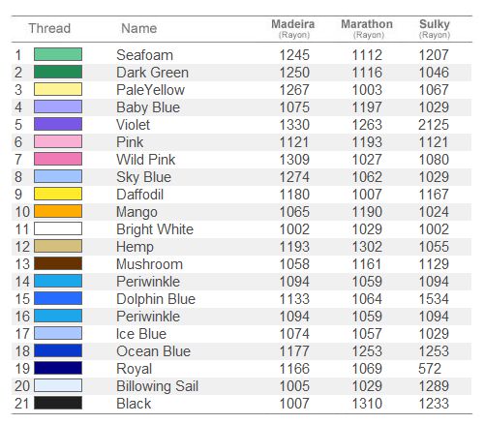Click Marathon value 1190 for Mango
484x424 pixels.
[x=367, y=212]
